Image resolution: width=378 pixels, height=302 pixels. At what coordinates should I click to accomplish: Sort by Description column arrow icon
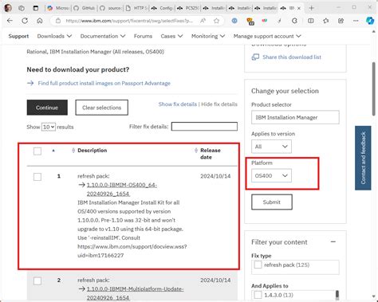coord(73,151)
